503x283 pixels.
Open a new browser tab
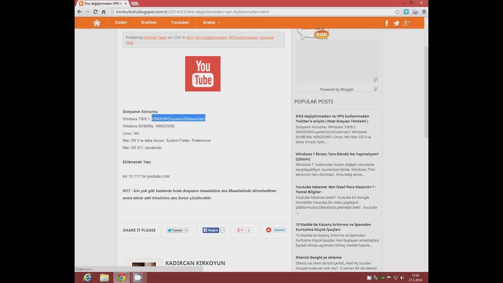[x=134, y=4]
